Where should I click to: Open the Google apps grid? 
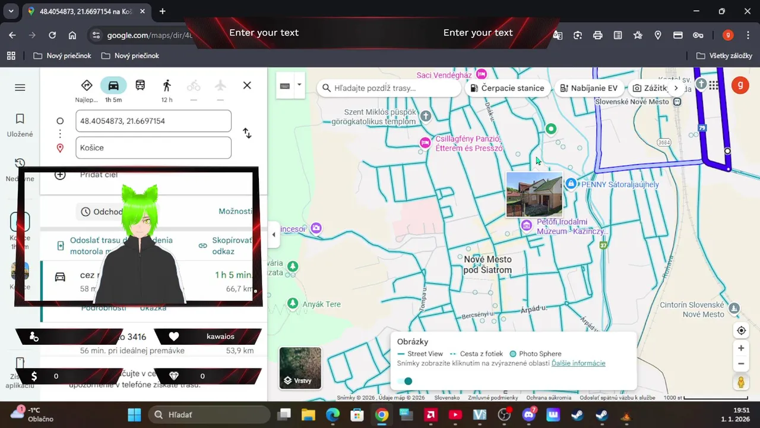click(x=714, y=85)
